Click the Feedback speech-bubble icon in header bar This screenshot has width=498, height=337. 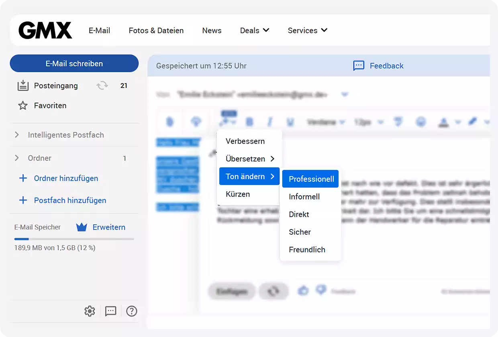(x=359, y=66)
